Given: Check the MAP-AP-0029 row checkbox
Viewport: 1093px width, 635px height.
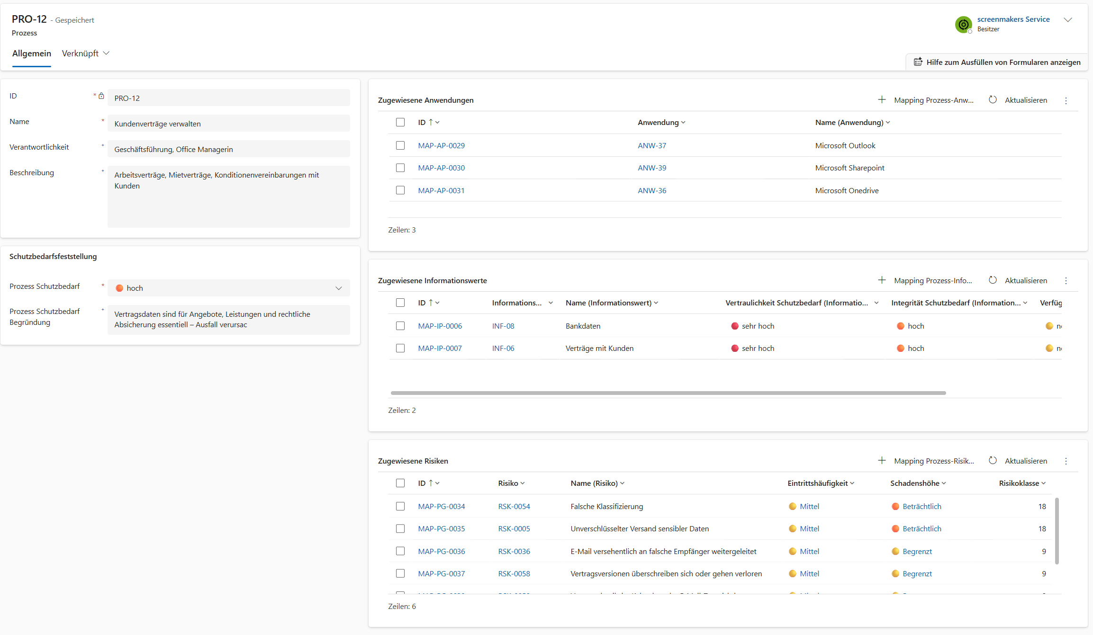Looking at the screenshot, I should pyautogui.click(x=400, y=145).
